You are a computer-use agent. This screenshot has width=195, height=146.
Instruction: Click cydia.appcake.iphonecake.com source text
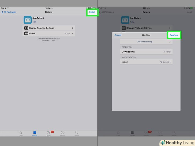coord(49,38)
